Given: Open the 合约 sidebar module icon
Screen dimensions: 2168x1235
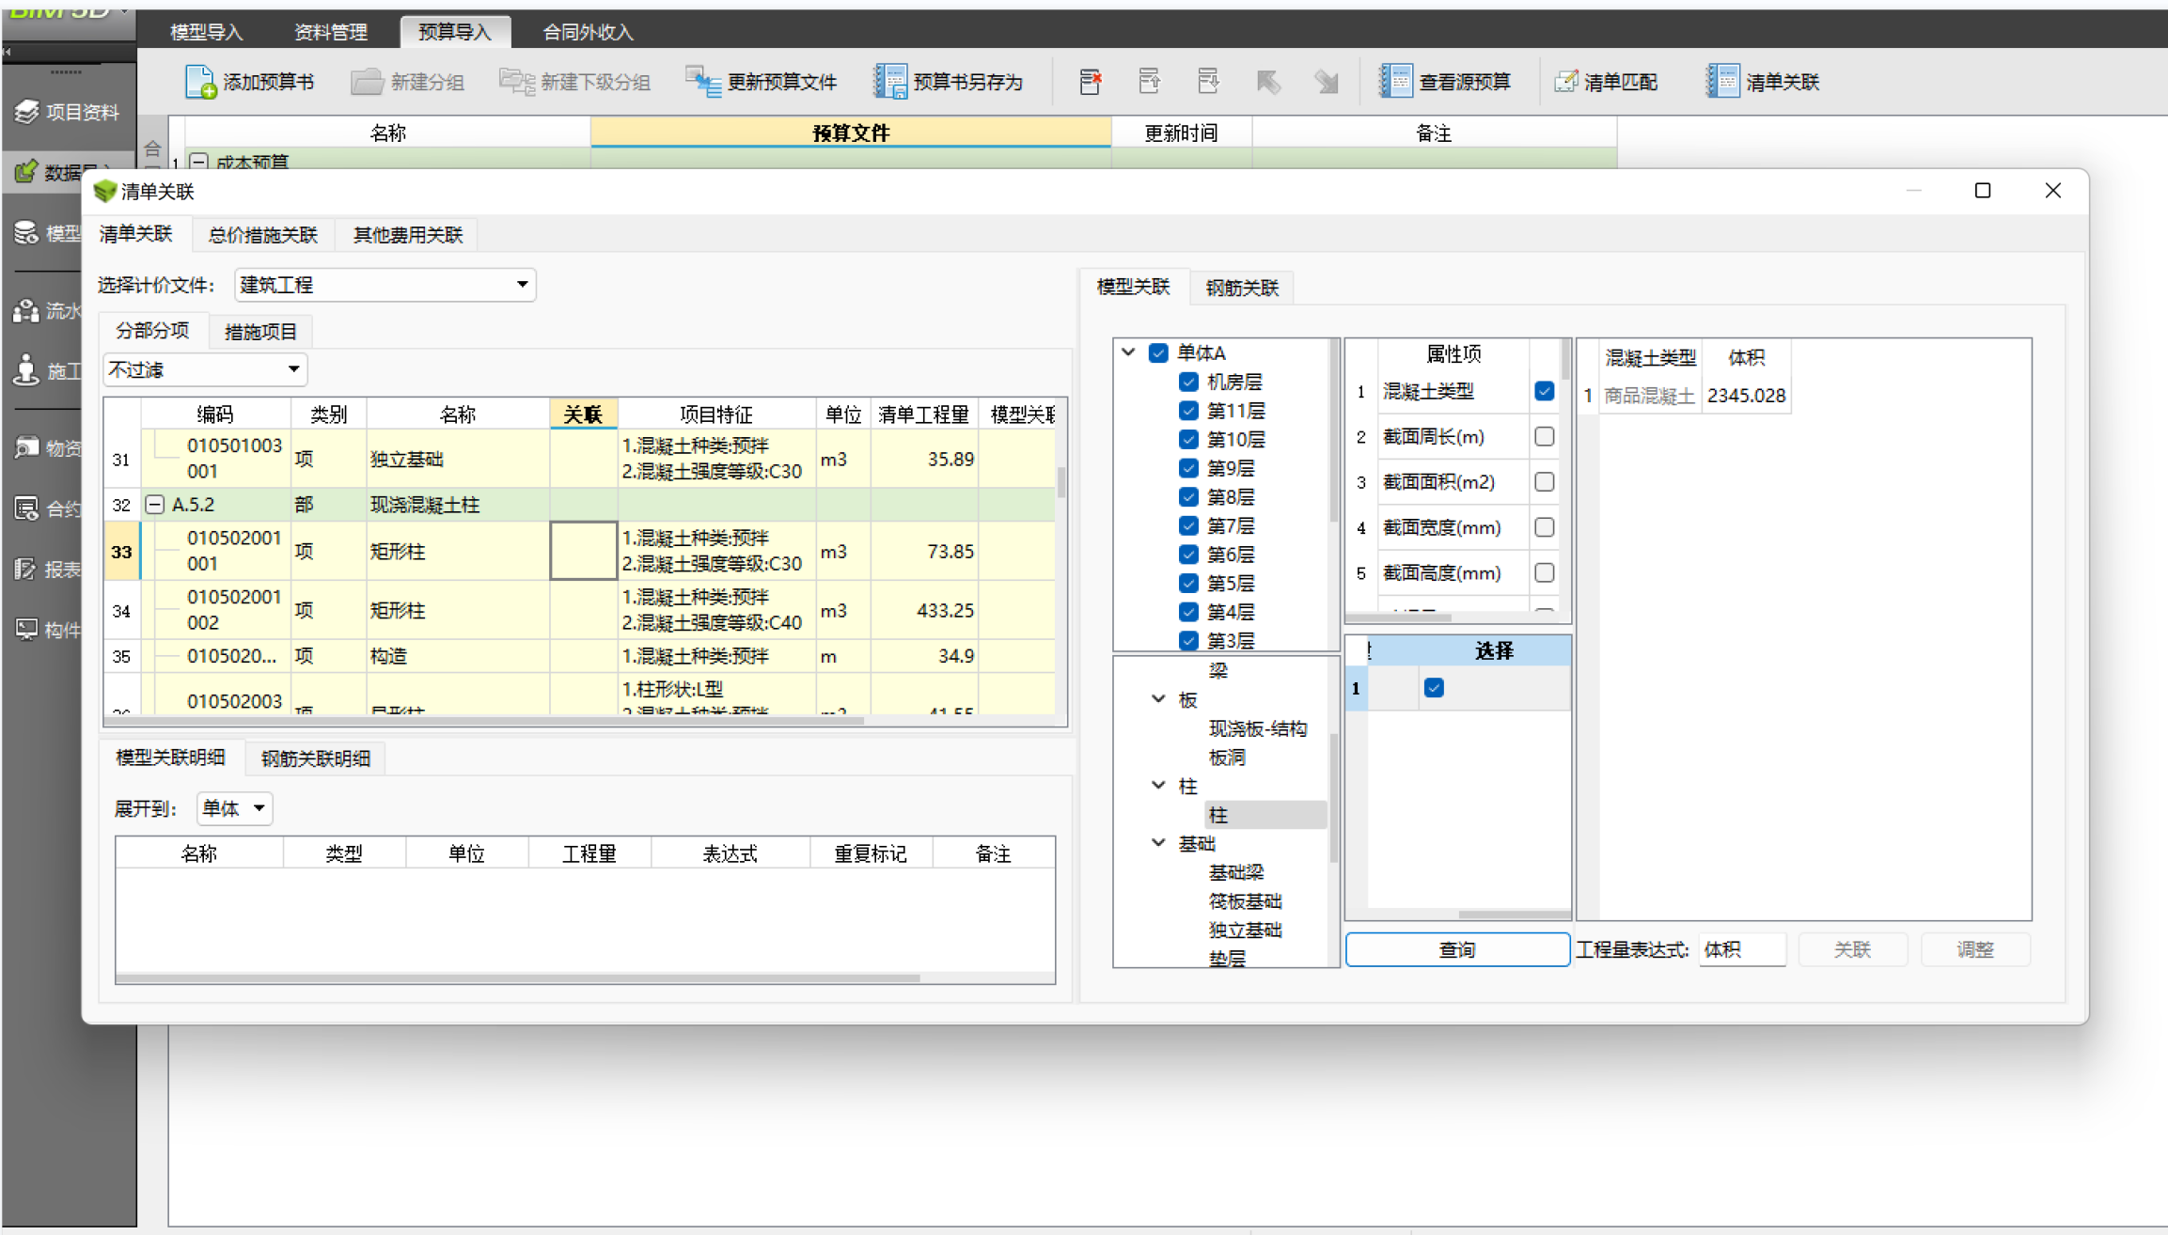Looking at the screenshot, I should coord(26,508).
